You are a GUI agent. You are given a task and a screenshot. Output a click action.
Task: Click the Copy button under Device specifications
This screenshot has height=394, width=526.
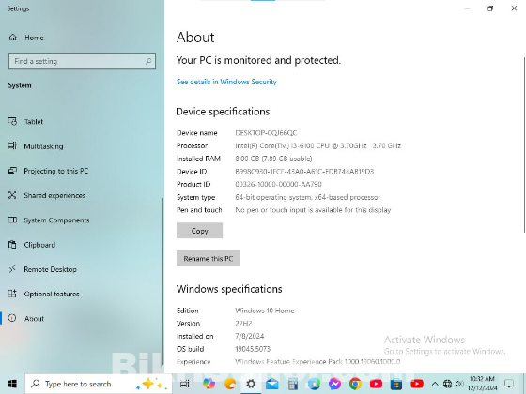click(x=199, y=231)
